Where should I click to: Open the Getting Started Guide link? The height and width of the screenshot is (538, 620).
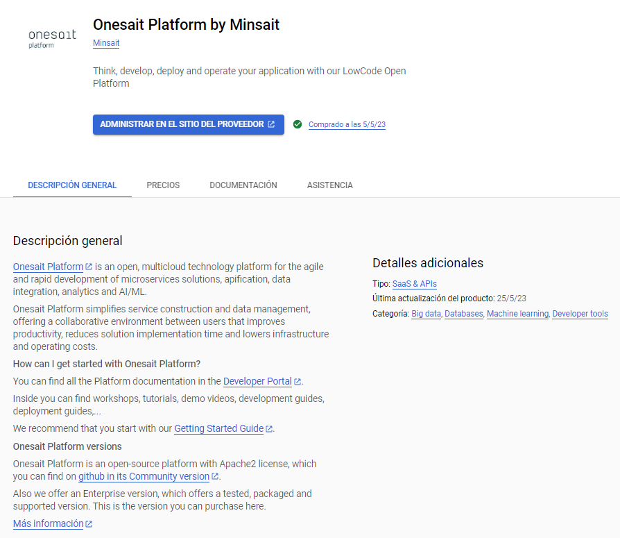click(x=218, y=428)
